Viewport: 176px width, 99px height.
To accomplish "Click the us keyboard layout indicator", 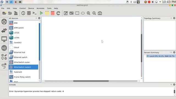I will pos(135,2).
